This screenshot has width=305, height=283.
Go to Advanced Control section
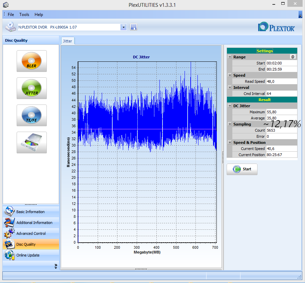[x=31, y=233]
